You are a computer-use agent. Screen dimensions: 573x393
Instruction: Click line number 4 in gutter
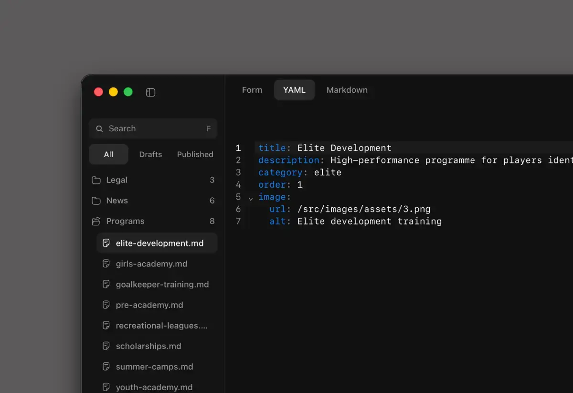[x=238, y=184]
